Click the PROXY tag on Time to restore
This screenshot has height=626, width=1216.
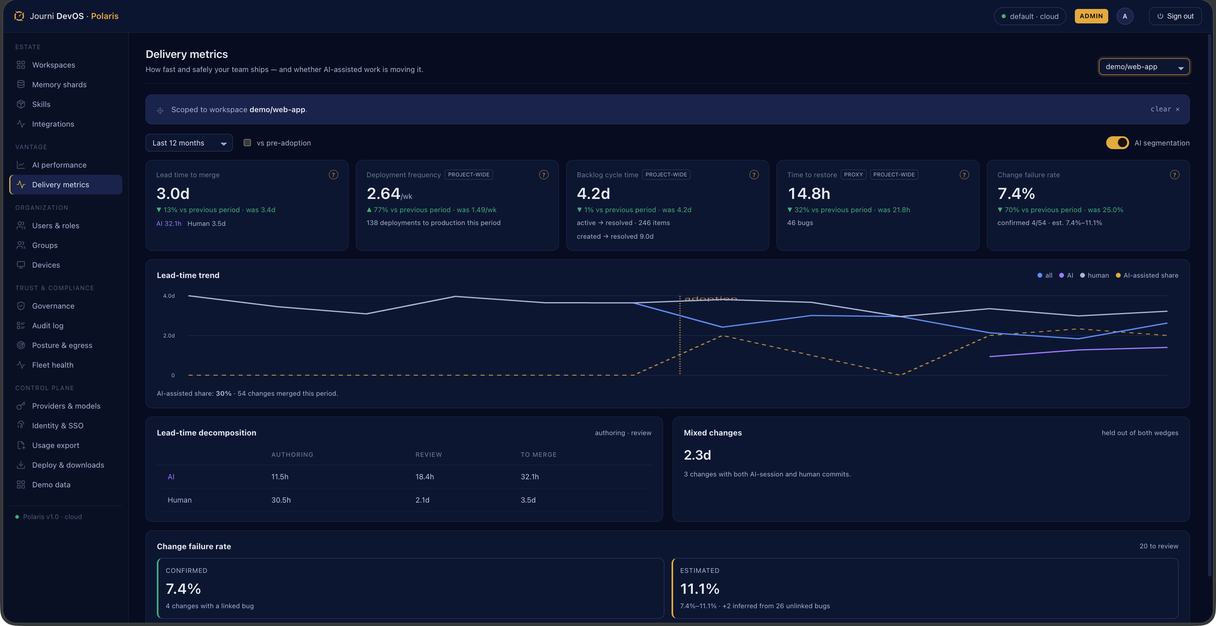(x=853, y=175)
